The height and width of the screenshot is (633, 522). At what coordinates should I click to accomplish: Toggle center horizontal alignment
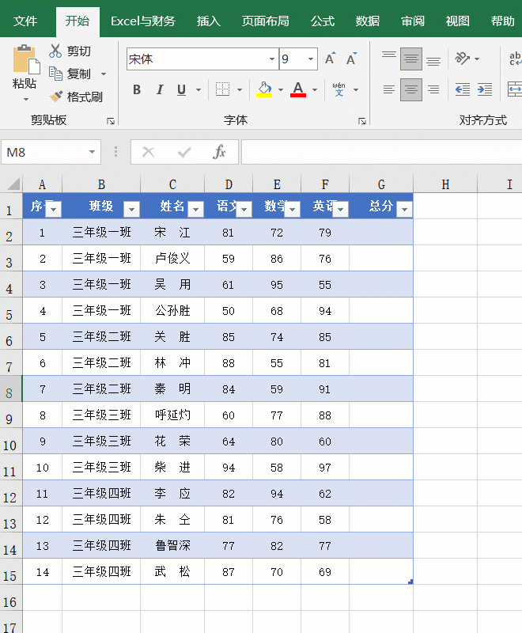coord(410,89)
